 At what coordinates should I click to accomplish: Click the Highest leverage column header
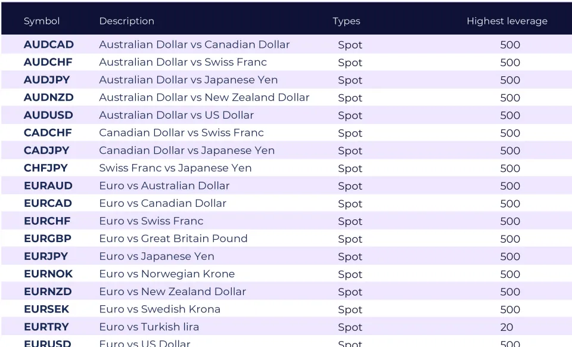click(x=507, y=21)
